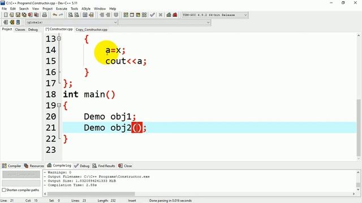Click the Save All toolbar icon
Image resolution: width=362 pixels, height=203 pixels.
24,15
